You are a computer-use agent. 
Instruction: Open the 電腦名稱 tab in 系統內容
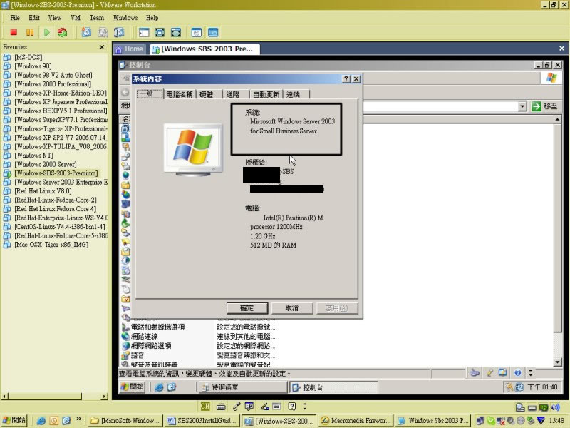[x=180, y=95]
